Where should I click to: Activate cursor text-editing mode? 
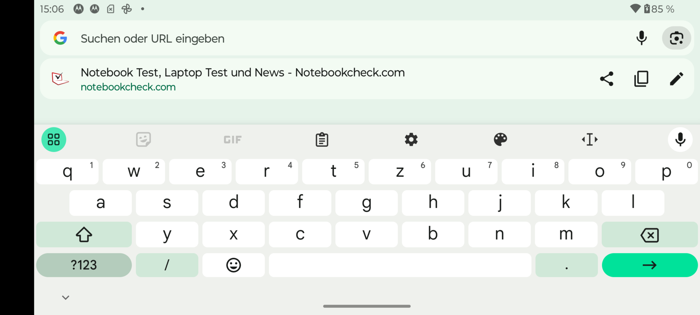590,140
